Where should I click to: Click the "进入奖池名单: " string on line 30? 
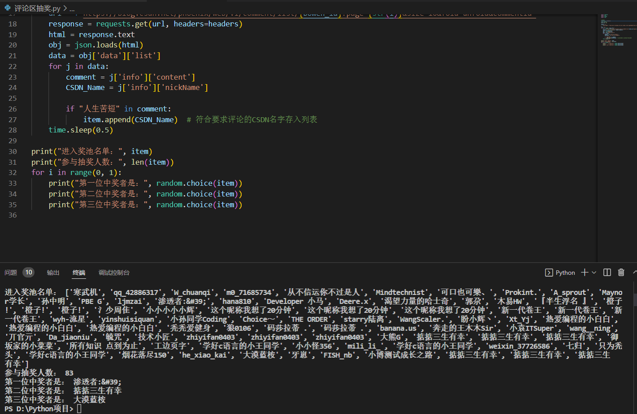(x=90, y=151)
